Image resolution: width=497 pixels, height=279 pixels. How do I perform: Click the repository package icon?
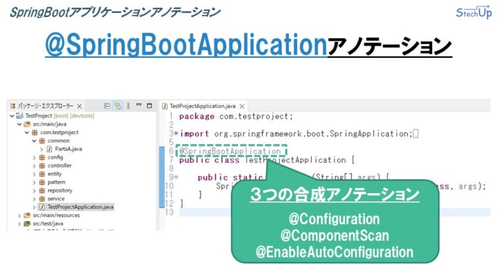pos(42,191)
